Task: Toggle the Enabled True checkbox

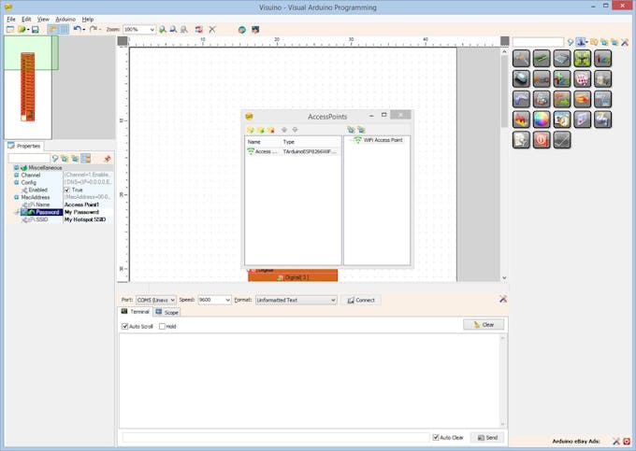Action: pyautogui.click(x=66, y=190)
